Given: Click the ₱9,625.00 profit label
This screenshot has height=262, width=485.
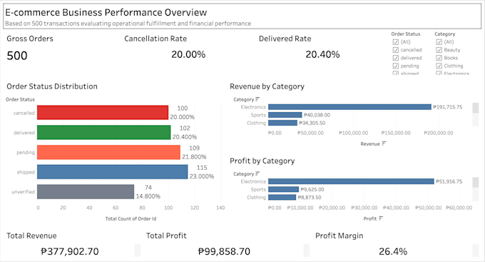Looking at the screenshot, I should (312, 189).
